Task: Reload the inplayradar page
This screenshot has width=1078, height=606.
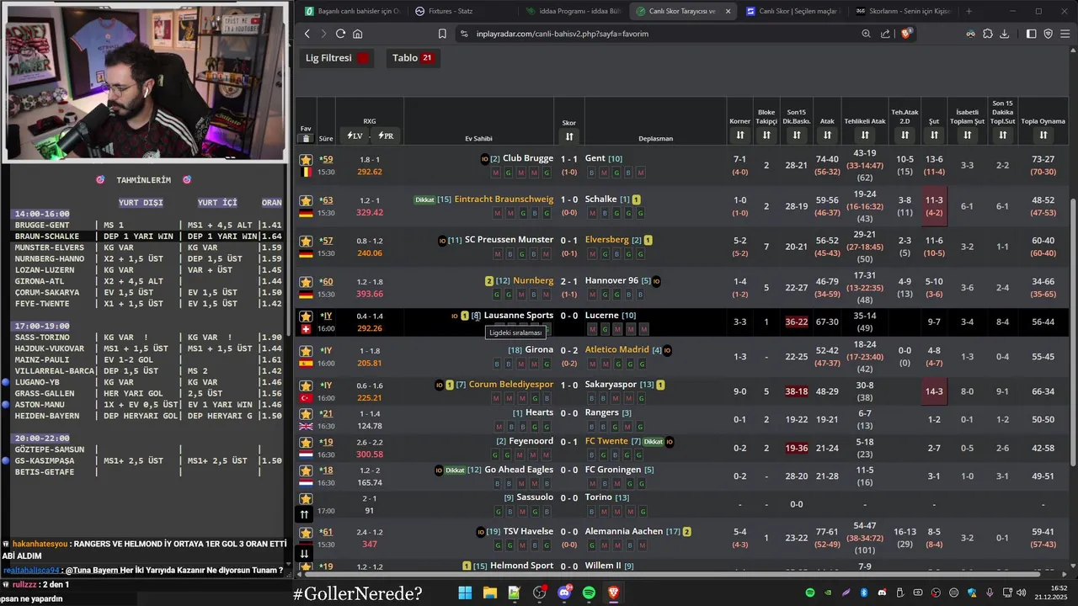Action: tap(340, 34)
